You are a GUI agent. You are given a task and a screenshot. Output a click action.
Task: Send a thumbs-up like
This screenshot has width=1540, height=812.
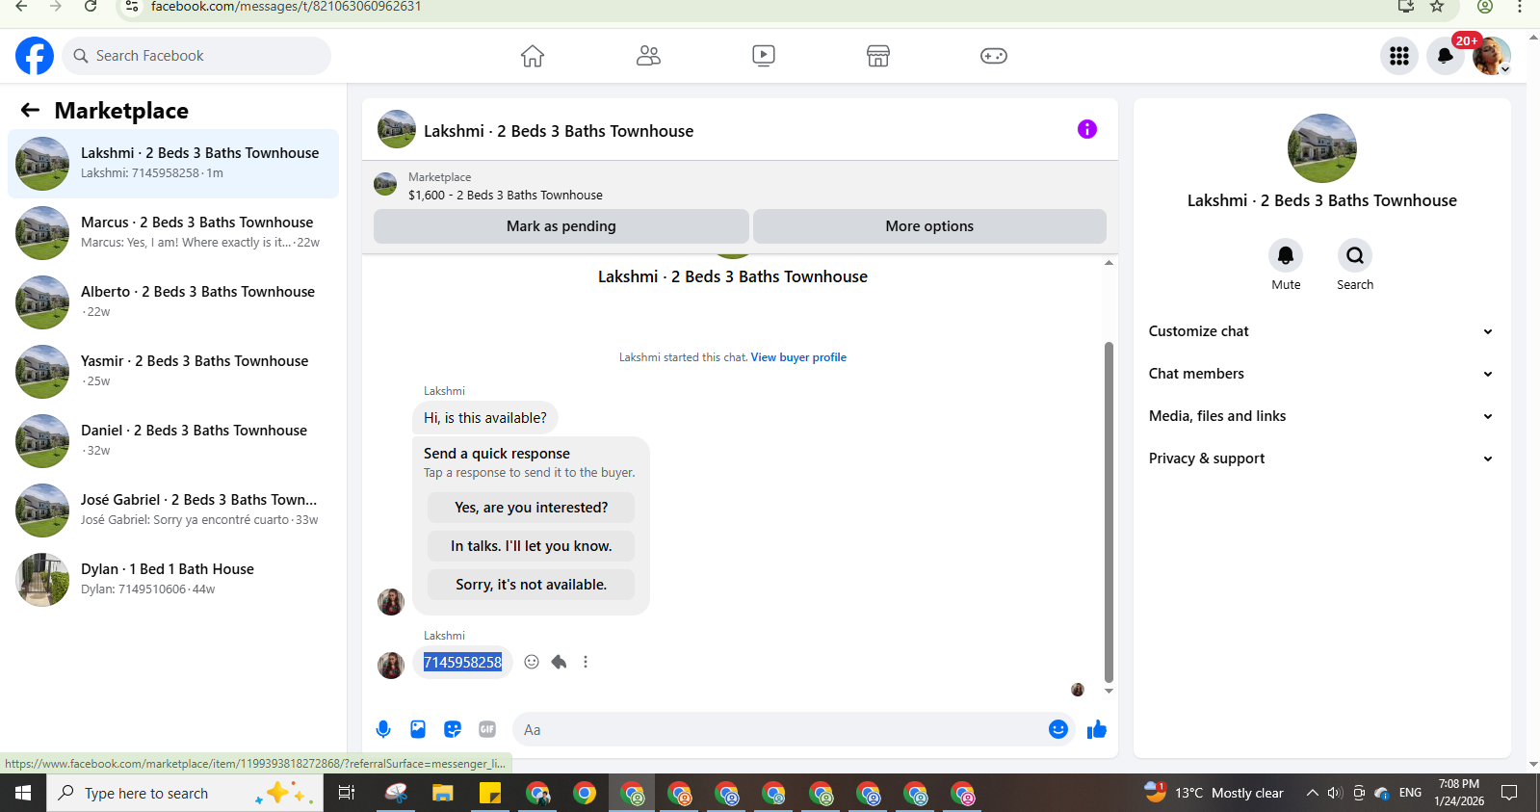(x=1097, y=729)
